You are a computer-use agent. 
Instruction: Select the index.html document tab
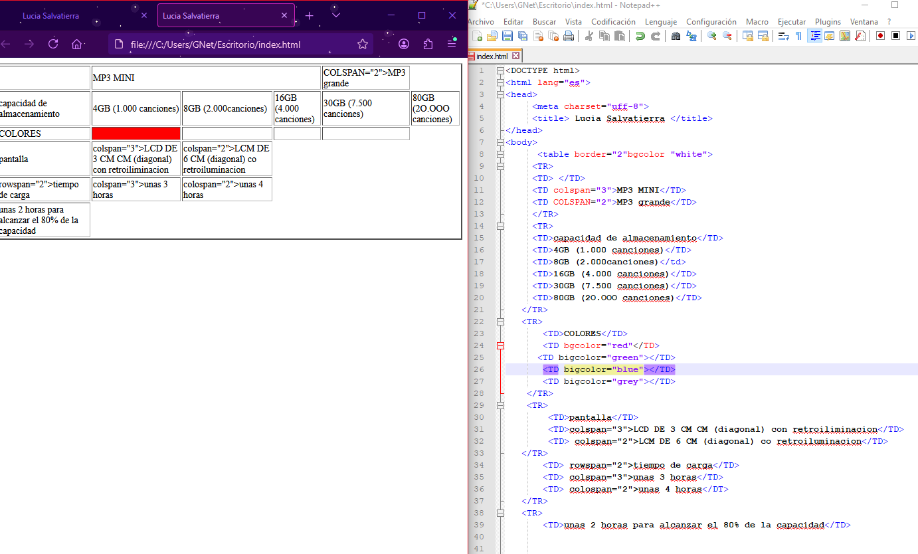point(492,56)
